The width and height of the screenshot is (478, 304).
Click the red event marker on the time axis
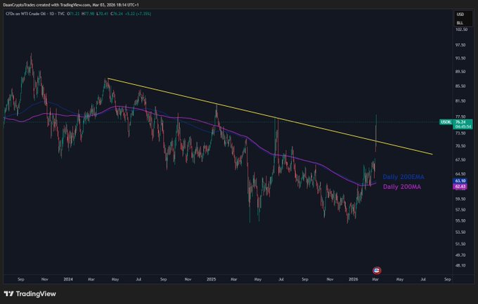(376, 270)
